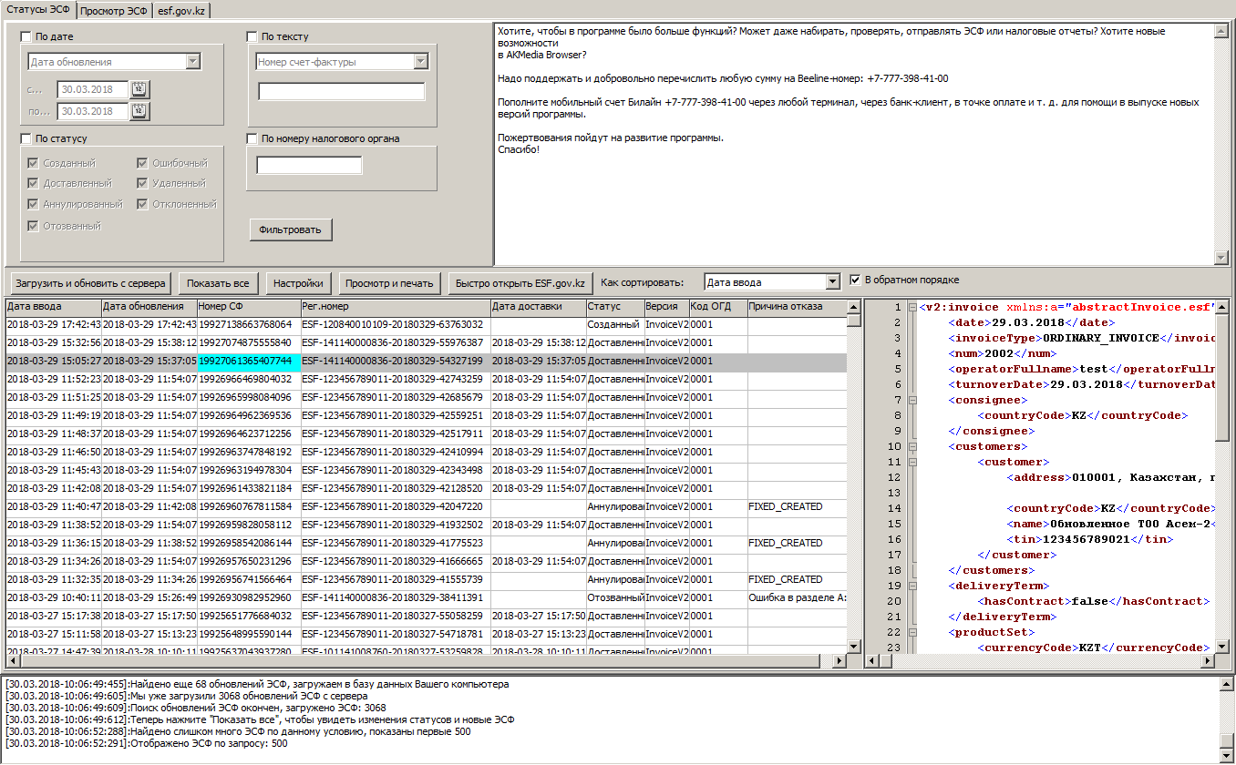This screenshot has width=1236, height=765.
Task: Open calendar picker for end date field
Action: pyautogui.click(x=139, y=111)
